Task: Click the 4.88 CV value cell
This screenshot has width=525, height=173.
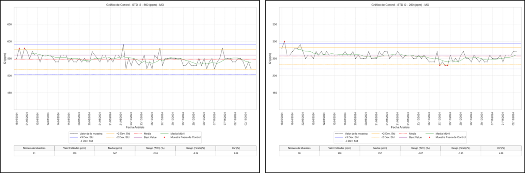Action: pos(501,154)
